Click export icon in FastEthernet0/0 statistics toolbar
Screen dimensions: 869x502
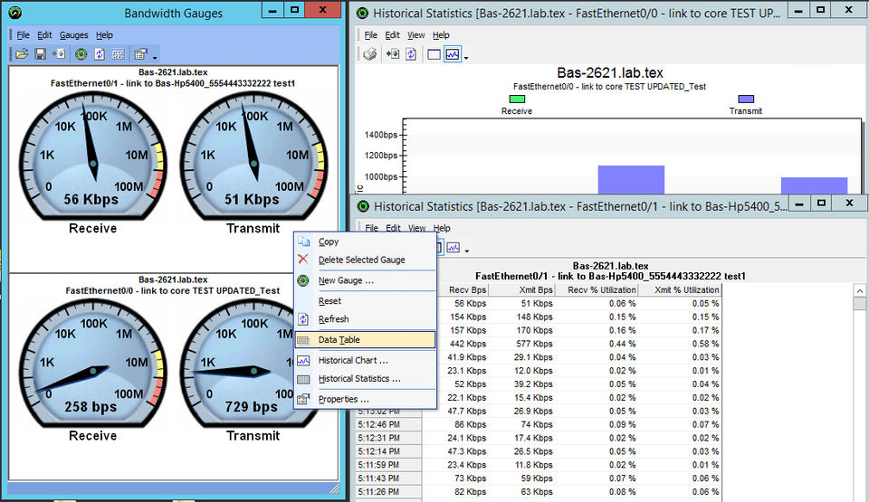[x=392, y=54]
